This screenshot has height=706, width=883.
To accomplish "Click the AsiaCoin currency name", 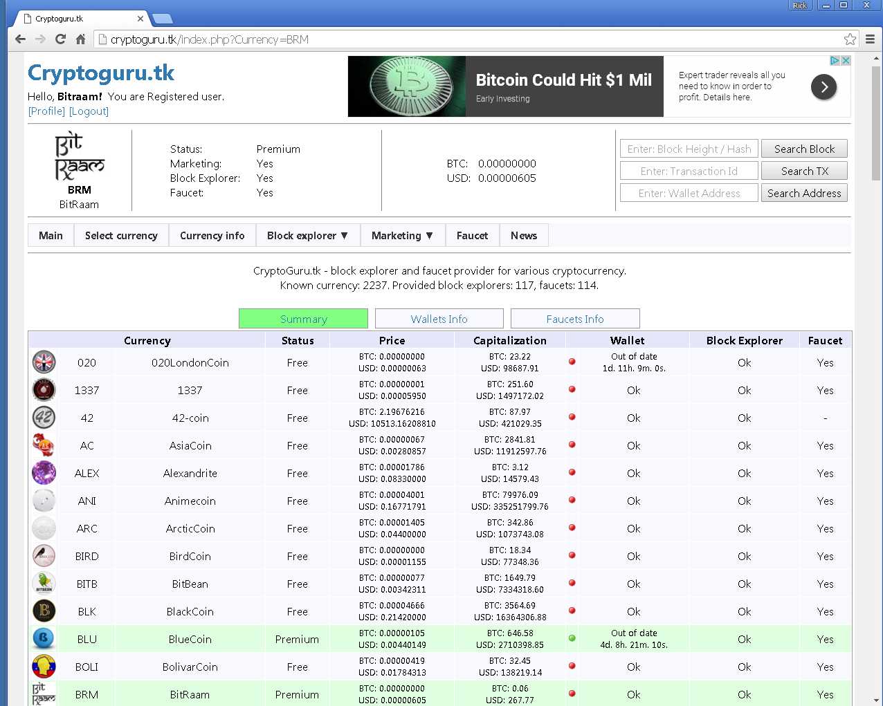I will 190,445.
